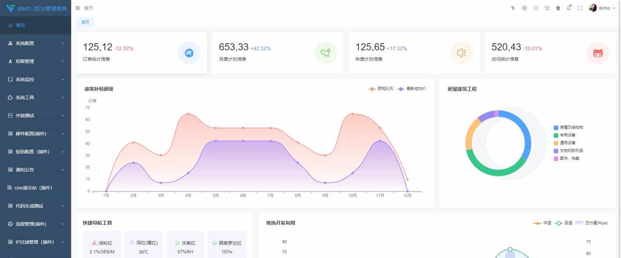Expand IP过滤管理(插件) using its chevron arrow
Viewport: 621px width, 258px height.
point(63,242)
